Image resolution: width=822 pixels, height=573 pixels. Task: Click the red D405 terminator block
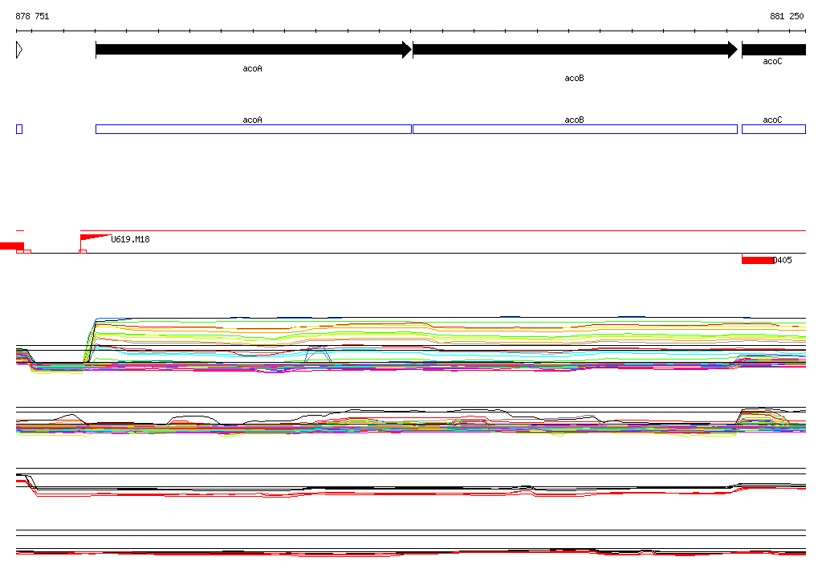tap(758, 259)
